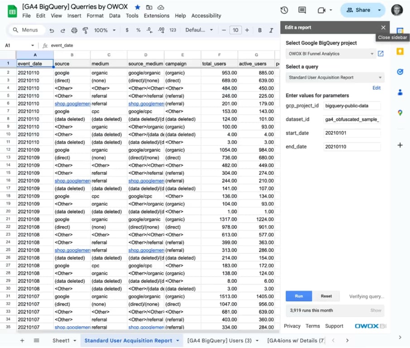Open Google Keep side panel icon

pyautogui.click(x=400, y=51)
